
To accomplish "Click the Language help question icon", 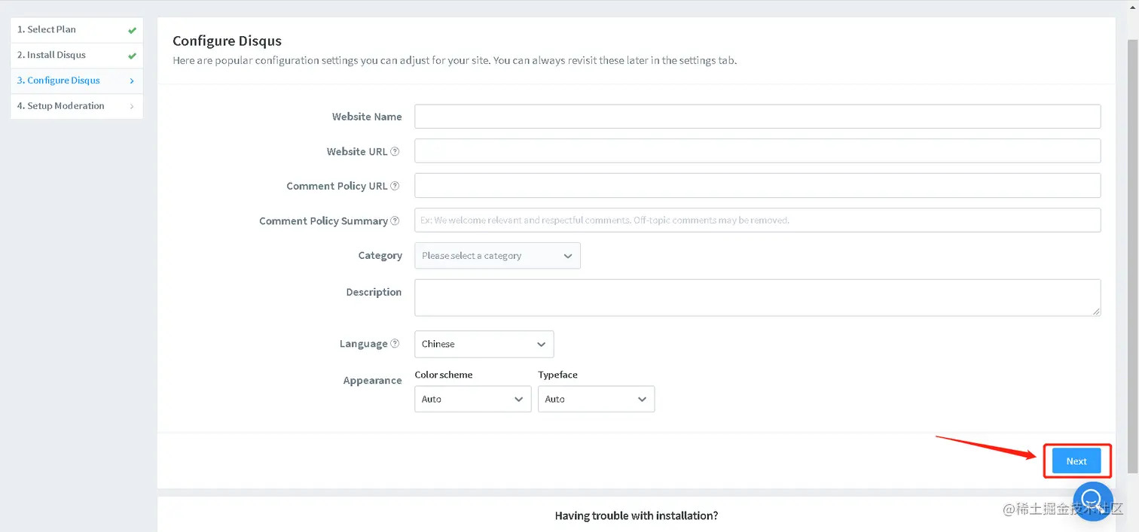I will [x=395, y=344].
